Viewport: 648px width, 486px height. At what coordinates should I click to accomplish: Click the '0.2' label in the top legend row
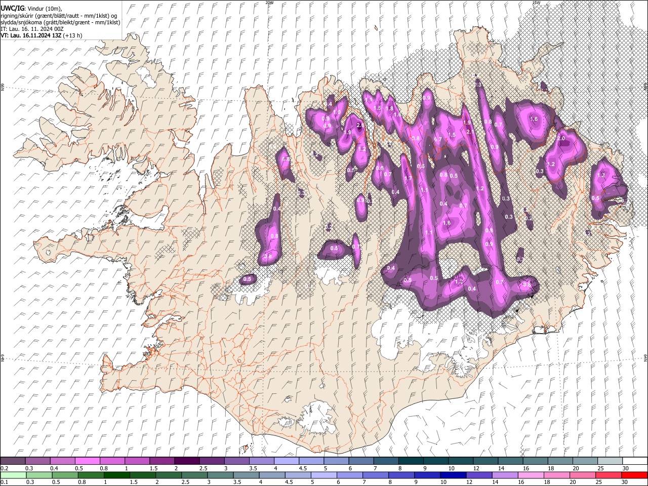[4, 468]
